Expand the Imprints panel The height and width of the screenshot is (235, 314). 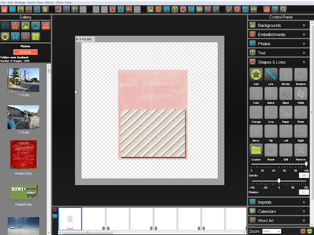click(279, 202)
